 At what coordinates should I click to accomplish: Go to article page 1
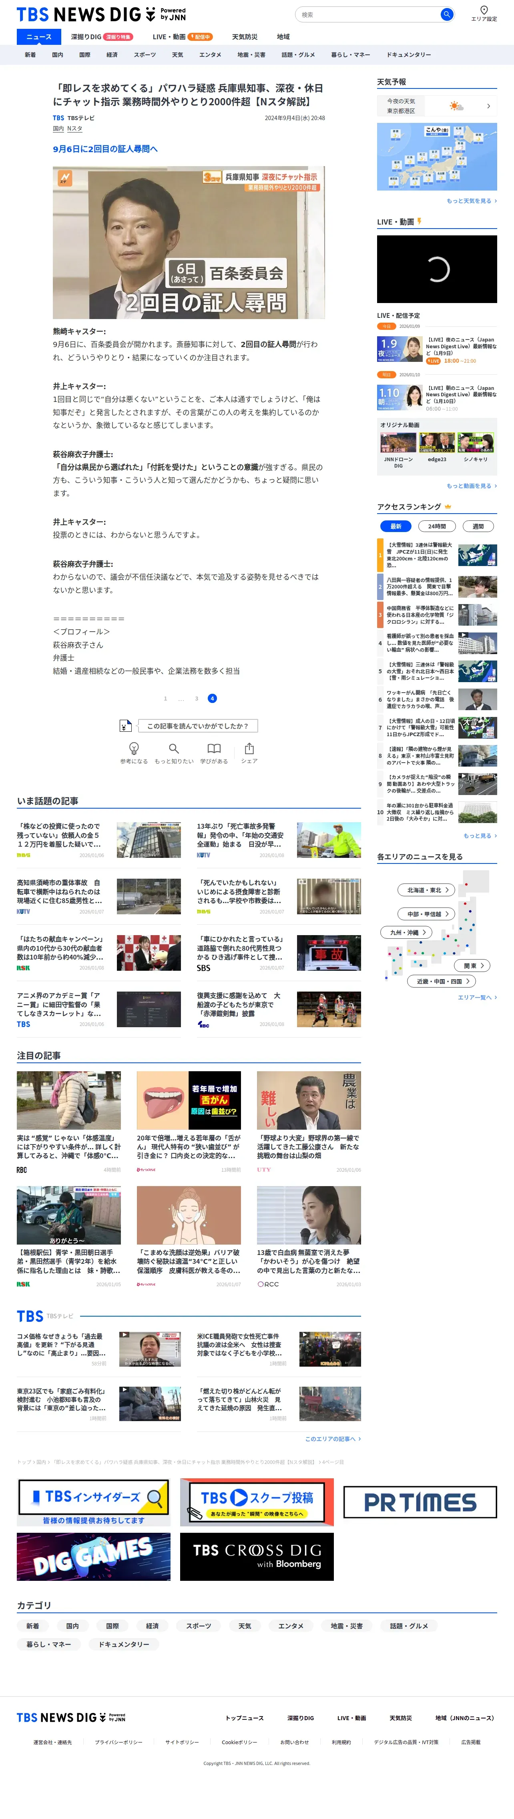tap(165, 699)
